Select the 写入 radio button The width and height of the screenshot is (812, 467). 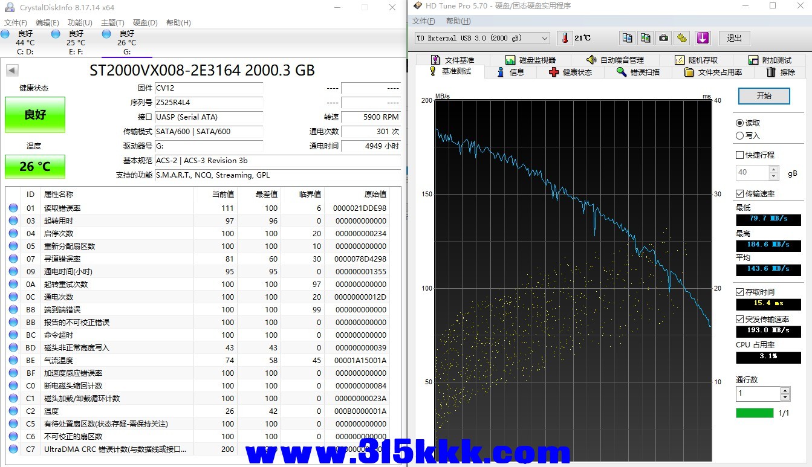coord(739,136)
